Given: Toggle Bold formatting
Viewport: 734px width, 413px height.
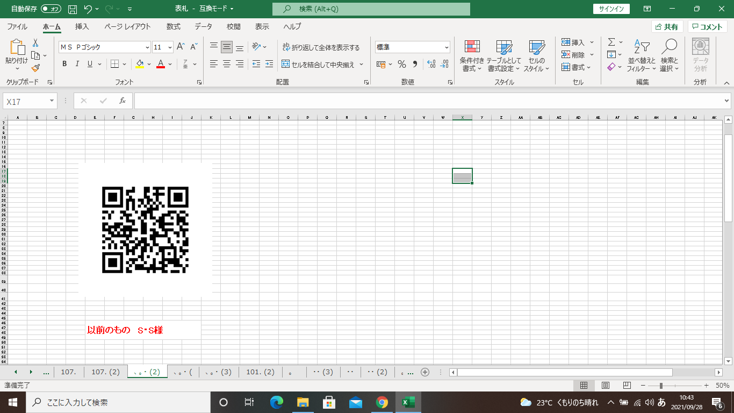Looking at the screenshot, I should 64,64.
